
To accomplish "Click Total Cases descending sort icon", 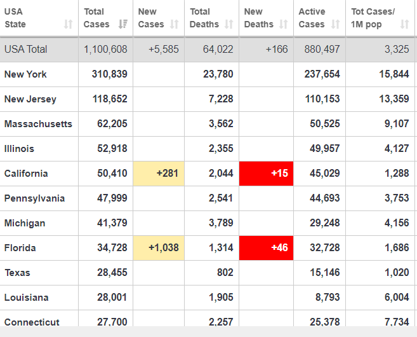I will [123, 24].
